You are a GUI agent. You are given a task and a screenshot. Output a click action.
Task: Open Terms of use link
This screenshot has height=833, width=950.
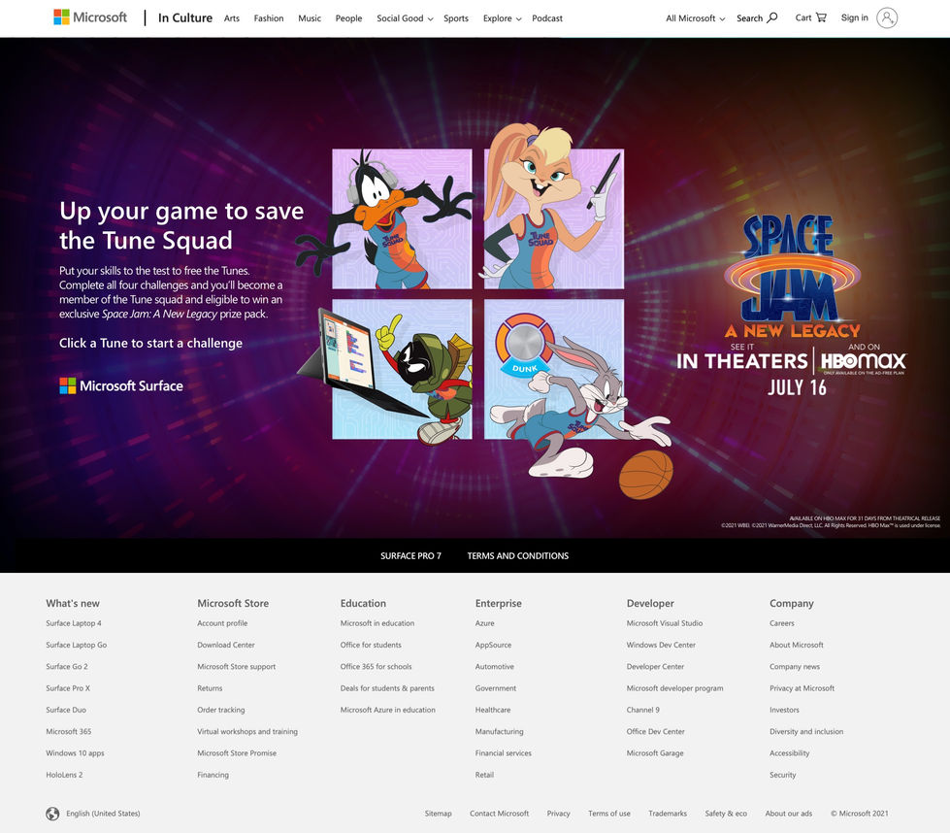(609, 814)
